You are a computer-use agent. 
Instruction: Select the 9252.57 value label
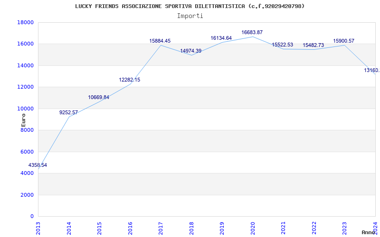pos(68,113)
